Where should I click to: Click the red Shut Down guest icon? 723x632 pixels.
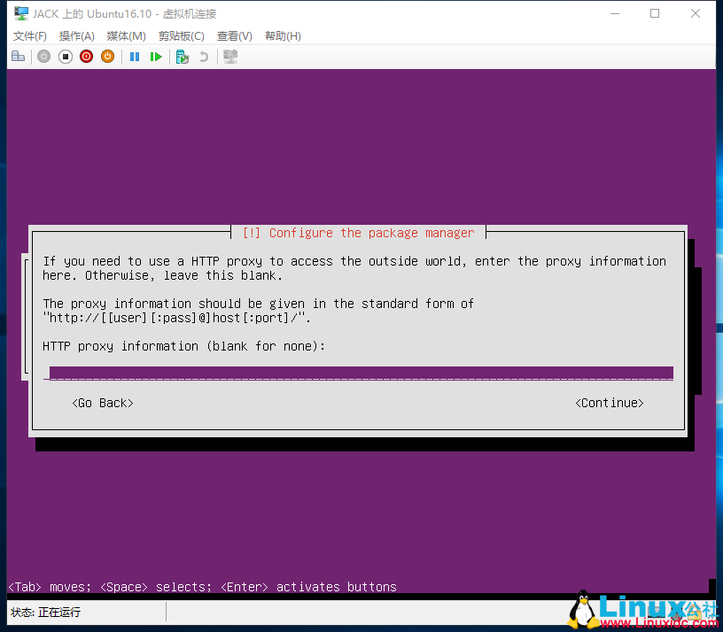tap(86, 56)
